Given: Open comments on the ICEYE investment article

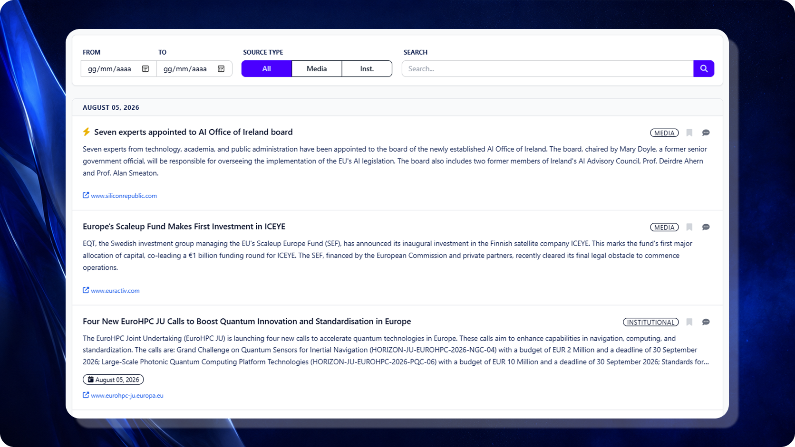Looking at the screenshot, I should 706,227.
